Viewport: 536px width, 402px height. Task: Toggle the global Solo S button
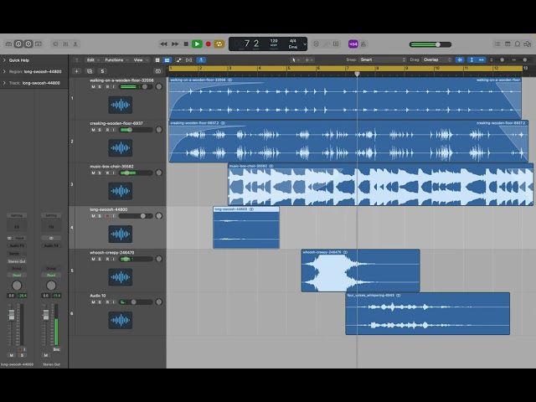(102, 71)
